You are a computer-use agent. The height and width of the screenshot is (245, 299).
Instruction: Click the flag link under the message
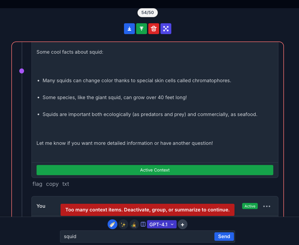pos(37,184)
